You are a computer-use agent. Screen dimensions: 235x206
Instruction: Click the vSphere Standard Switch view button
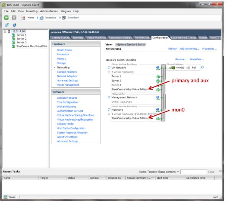point(131,45)
